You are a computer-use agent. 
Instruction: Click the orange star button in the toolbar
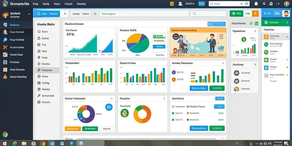coord(255,13)
